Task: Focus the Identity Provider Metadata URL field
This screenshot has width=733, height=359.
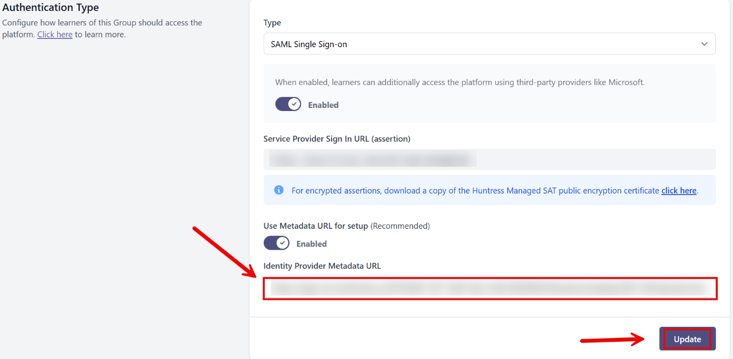Action: point(490,288)
